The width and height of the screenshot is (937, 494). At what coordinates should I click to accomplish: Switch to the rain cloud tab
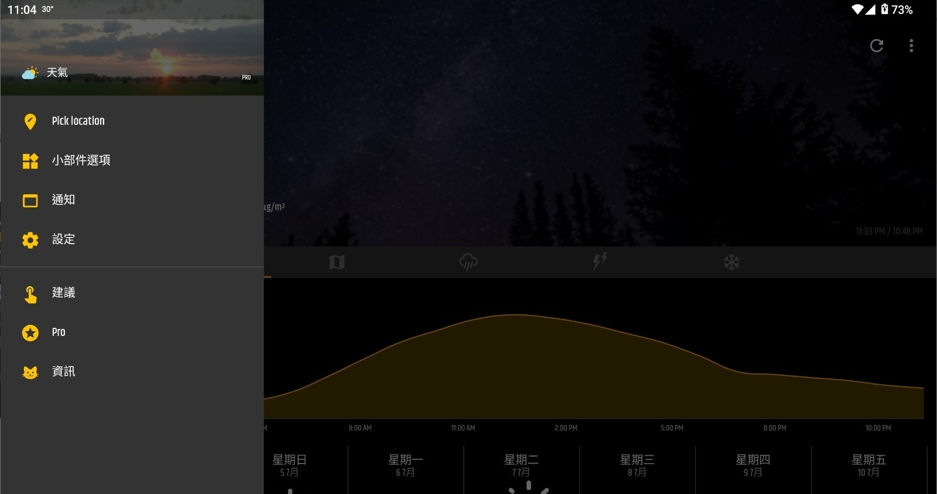tap(468, 262)
